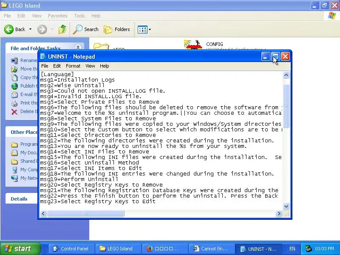Click Notepad vertical scrollbar down arrow

click(x=286, y=207)
